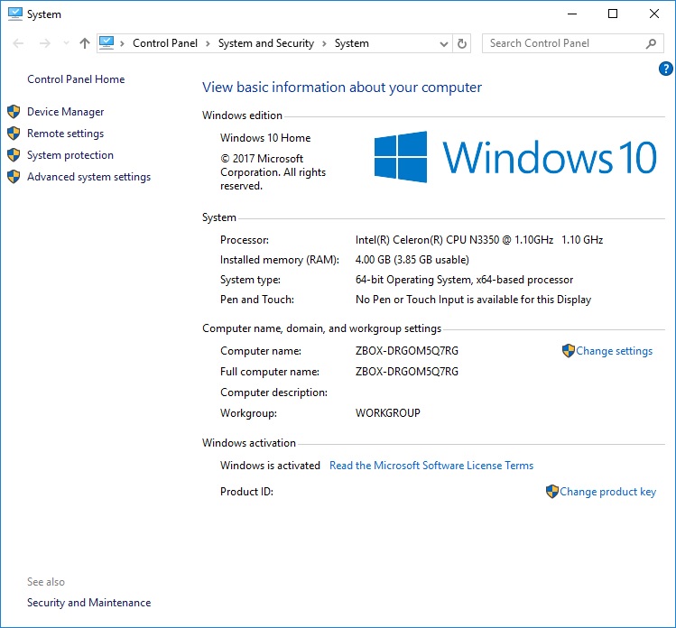
Task: Click Windows is activated text
Action: [x=271, y=466]
